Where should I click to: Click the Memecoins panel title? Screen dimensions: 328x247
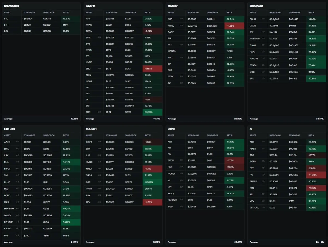click(257, 6)
